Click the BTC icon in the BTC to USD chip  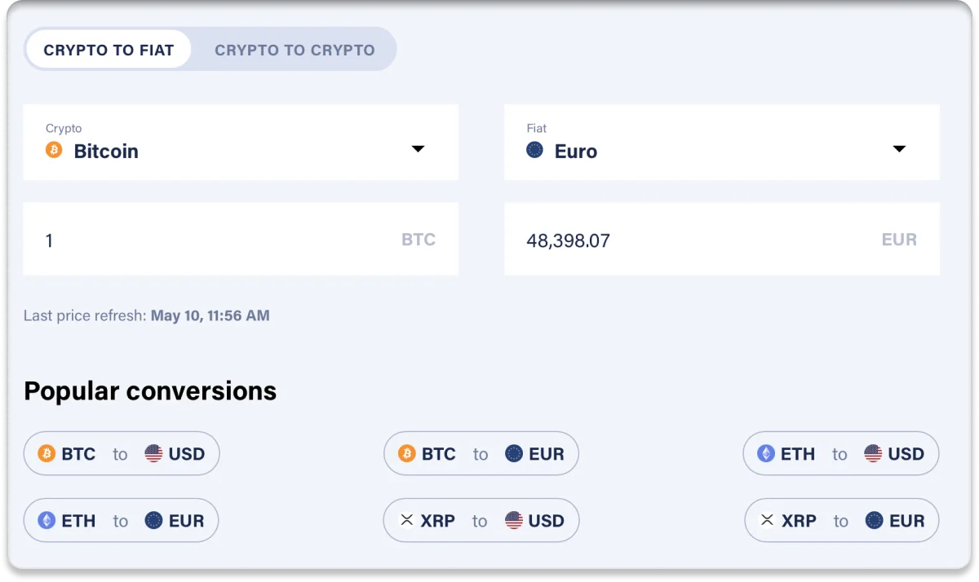tap(47, 453)
